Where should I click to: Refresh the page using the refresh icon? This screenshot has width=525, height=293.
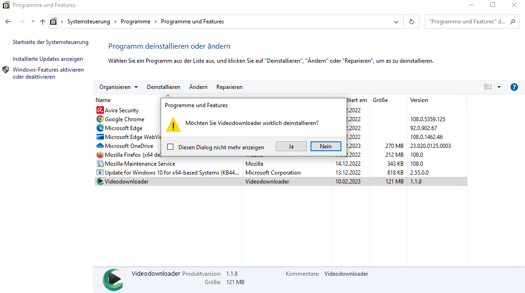tap(411, 21)
